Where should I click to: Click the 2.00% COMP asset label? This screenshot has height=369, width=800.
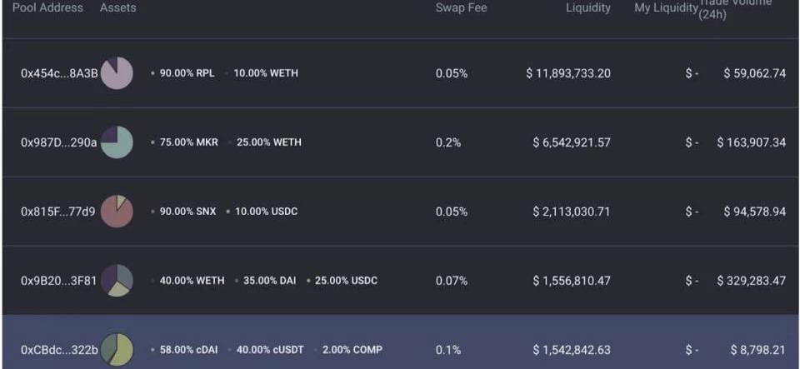click(354, 350)
